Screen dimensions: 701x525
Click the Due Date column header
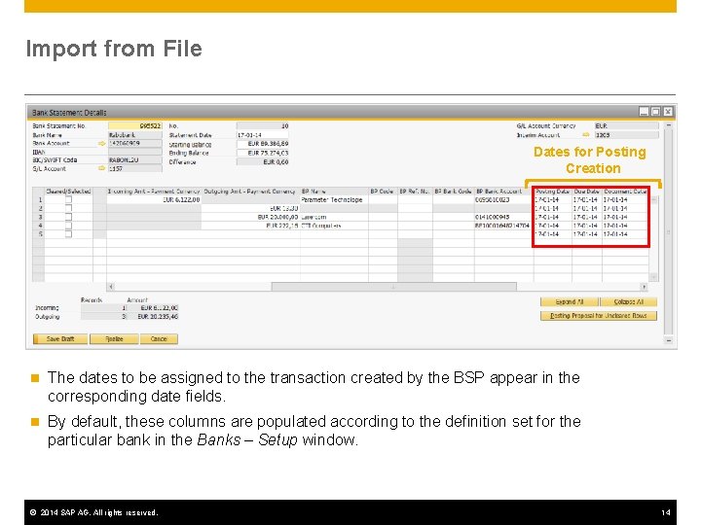coord(587,192)
